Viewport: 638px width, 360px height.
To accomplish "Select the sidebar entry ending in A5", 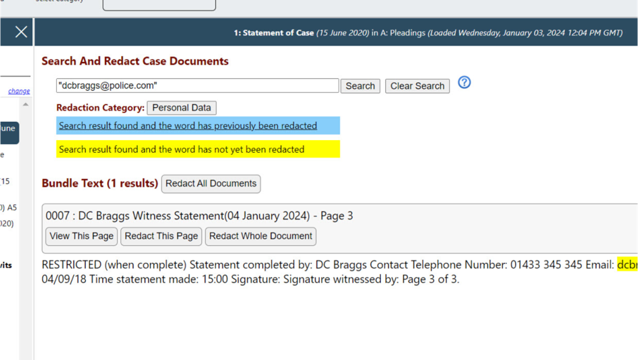I will point(10,207).
